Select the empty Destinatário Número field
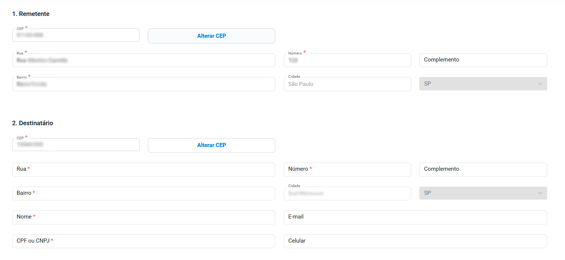 pos(347,169)
